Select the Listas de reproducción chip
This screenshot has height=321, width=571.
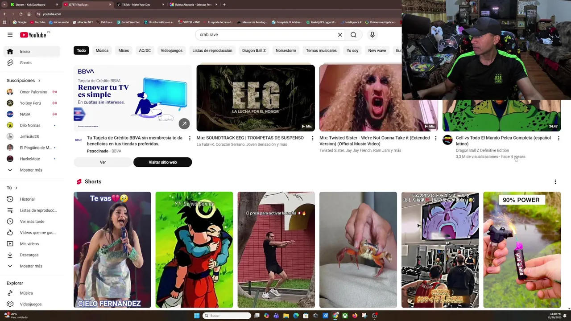[x=212, y=51]
